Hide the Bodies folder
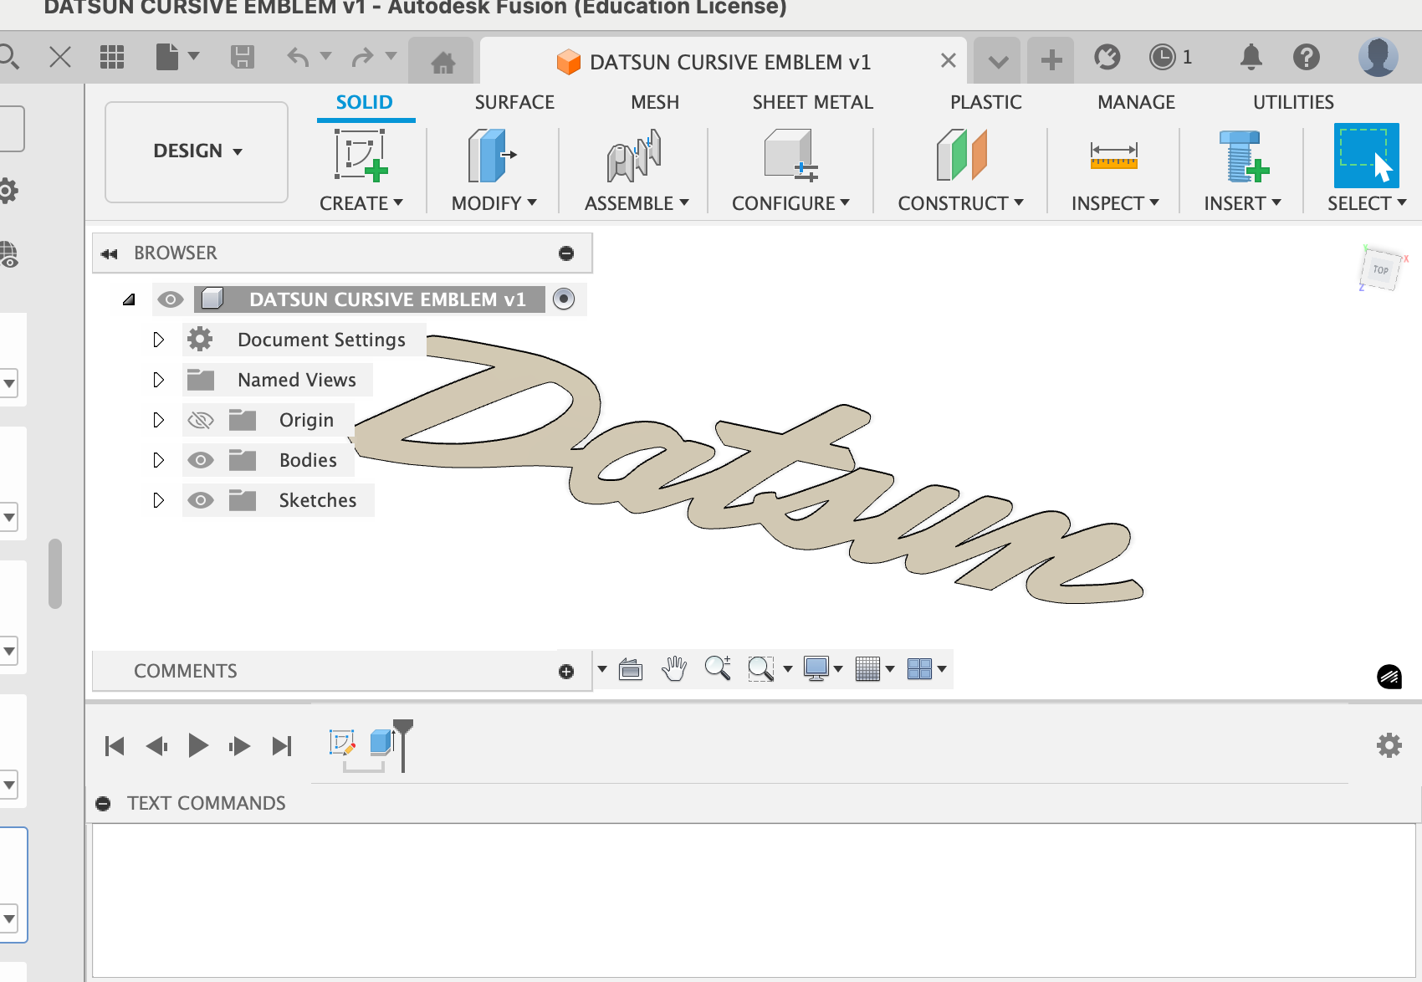The width and height of the screenshot is (1422, 982). (201, 460)
